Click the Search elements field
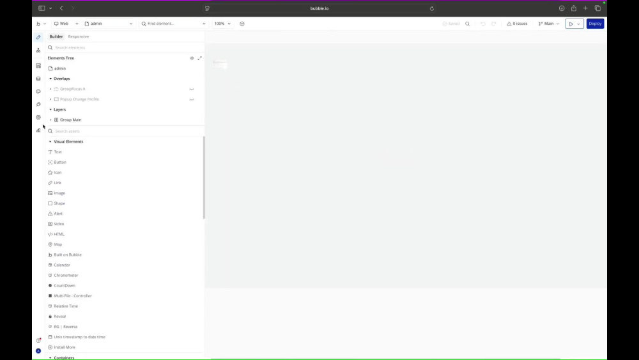The width and height of the screenshot is (639, 360). pyautogui.click(x=125, y=48)
